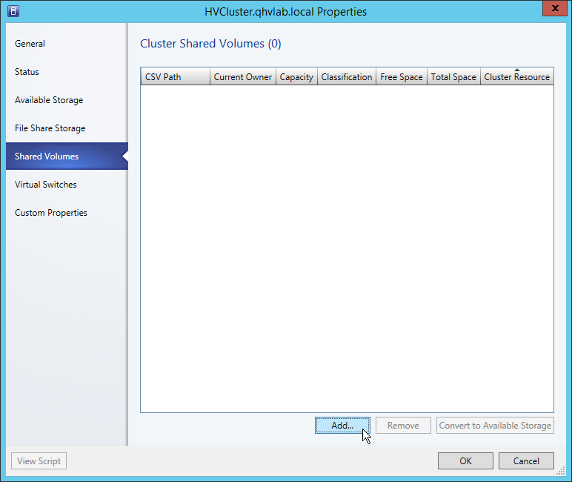
Task: Cancel the properties dialog
Action: 526,460
